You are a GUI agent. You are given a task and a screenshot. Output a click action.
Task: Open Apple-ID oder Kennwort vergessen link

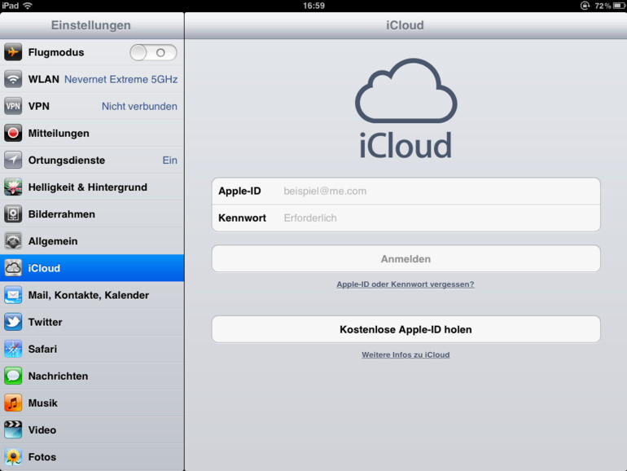(405, 284)
